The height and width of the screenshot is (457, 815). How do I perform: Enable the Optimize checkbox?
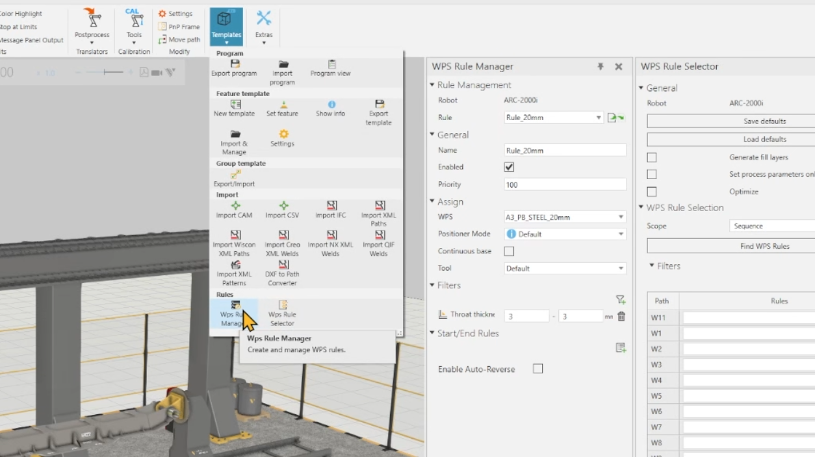click(x=652, y=191)
